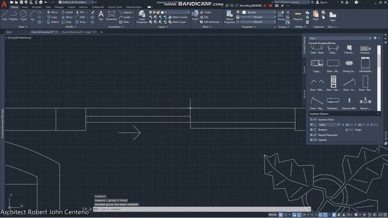Toggle the Scale option checkbox

(x=311, y=125)
